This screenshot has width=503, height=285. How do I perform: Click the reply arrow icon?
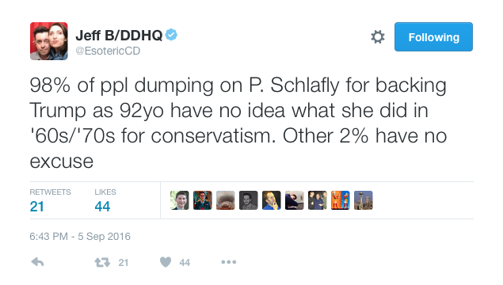[x=37, y=262]
